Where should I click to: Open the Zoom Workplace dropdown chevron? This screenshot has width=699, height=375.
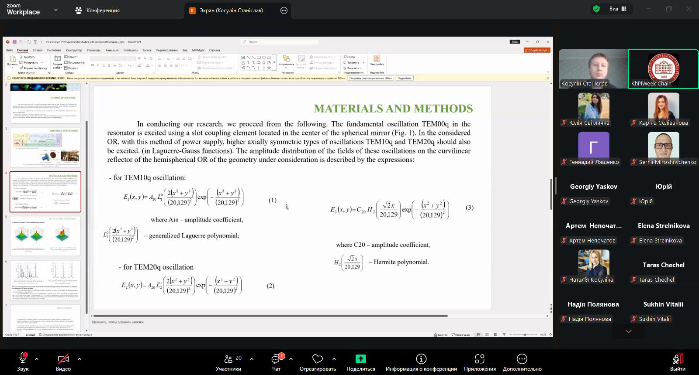[55, 10]
